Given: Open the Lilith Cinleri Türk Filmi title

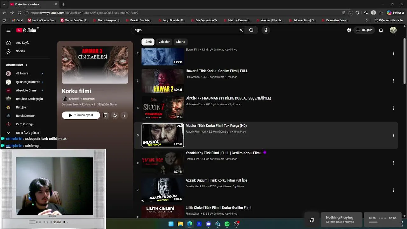Looking at the screenshot, I should pyautogui.click(x=218, y=208).
